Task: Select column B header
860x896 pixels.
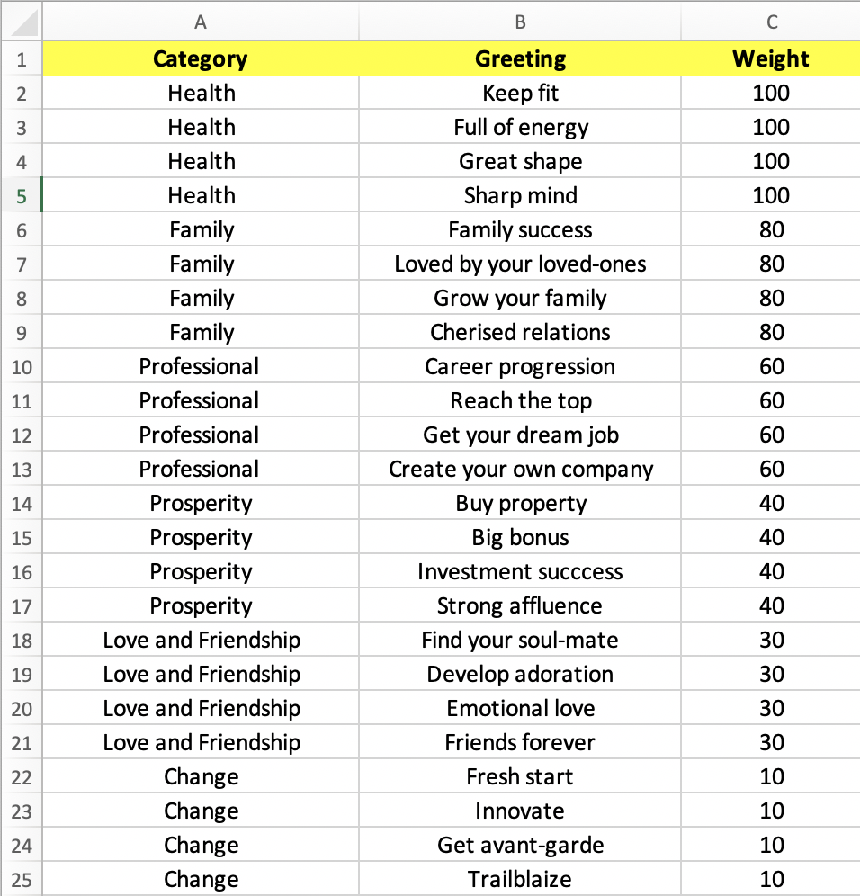Action: click(520, 22)
